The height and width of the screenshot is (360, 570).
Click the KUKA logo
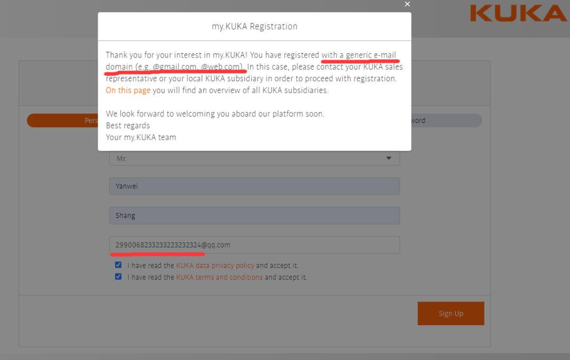tap(518, 13)
